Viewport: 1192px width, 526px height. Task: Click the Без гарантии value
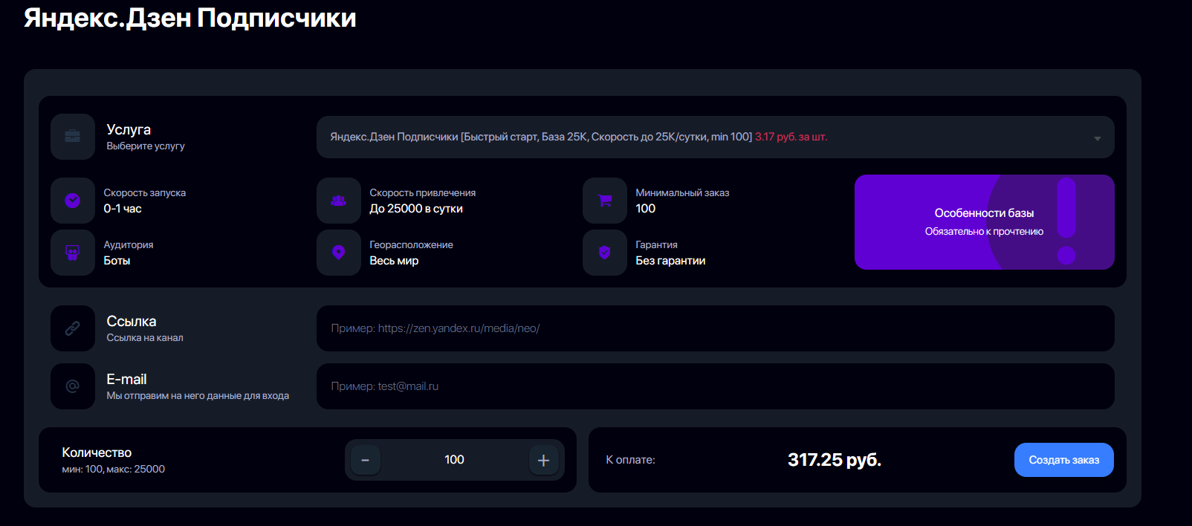(x=670, y=261)
